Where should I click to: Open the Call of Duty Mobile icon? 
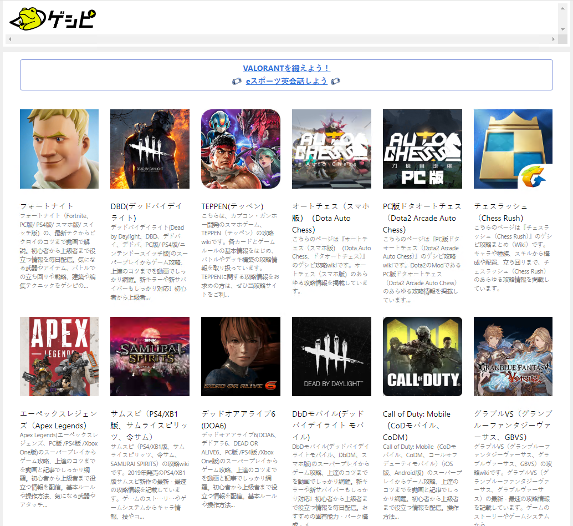point(422,357)
